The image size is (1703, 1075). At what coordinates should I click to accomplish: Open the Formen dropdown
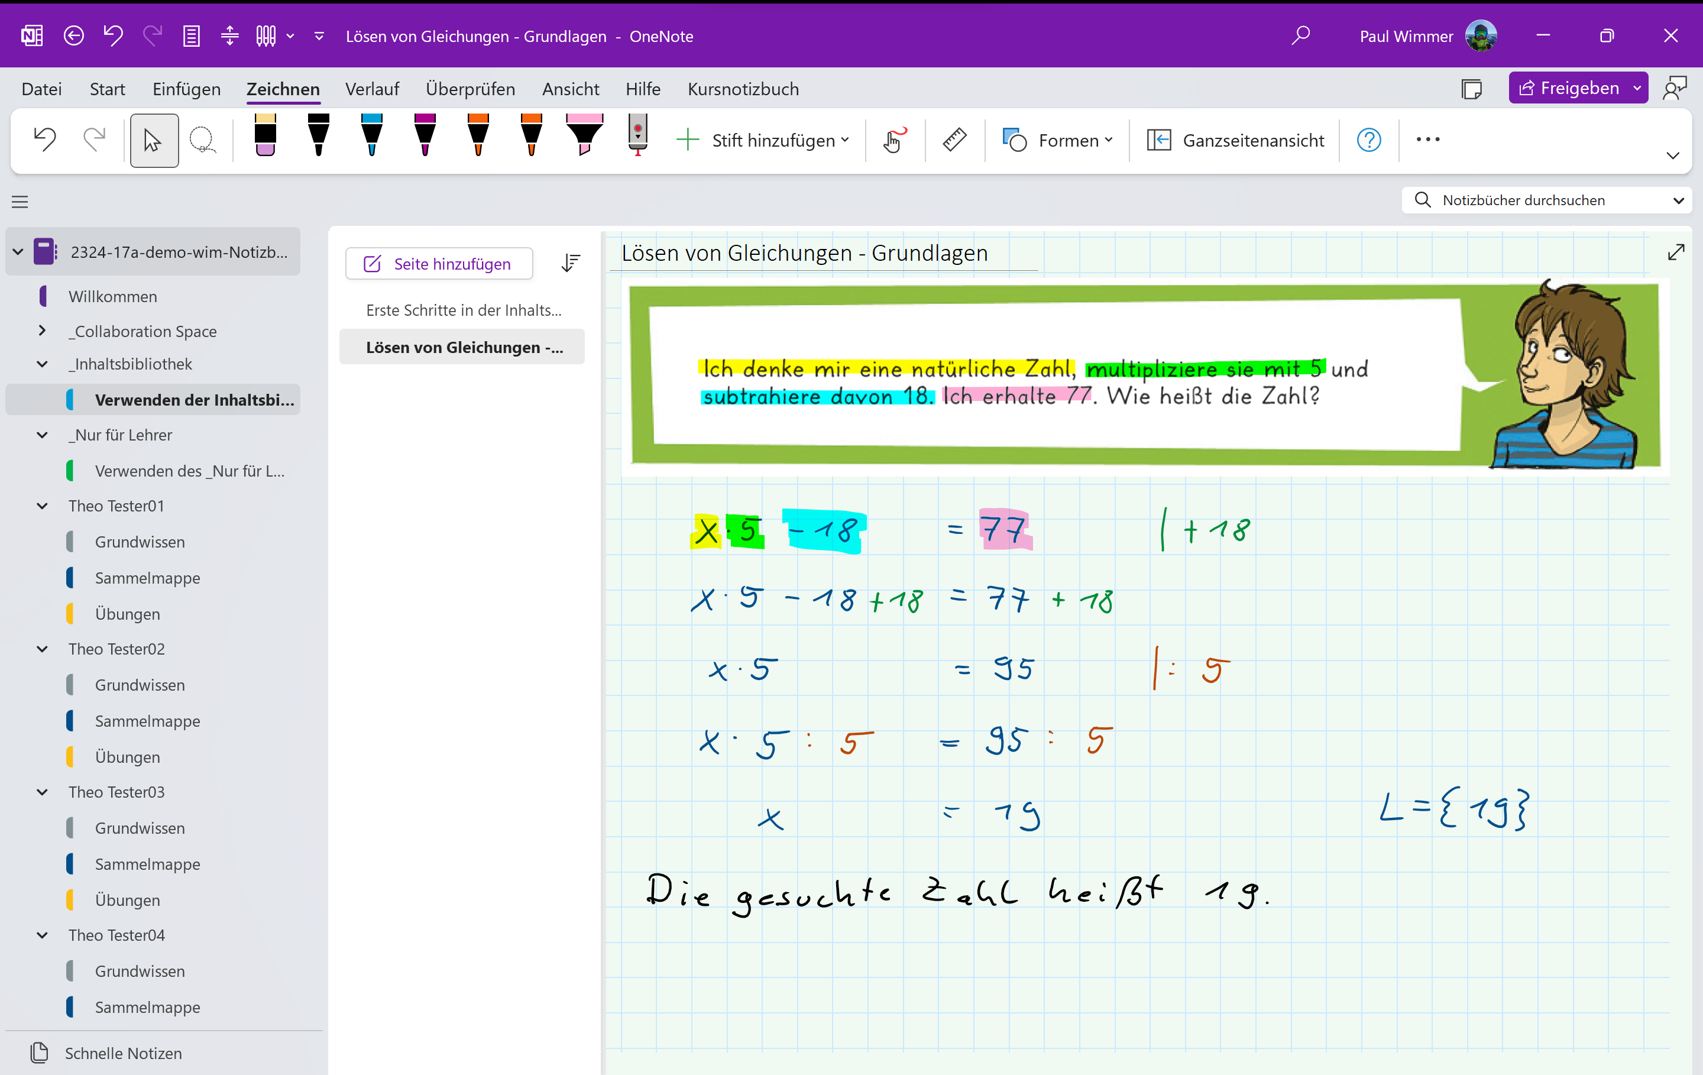coord(1057,140)
